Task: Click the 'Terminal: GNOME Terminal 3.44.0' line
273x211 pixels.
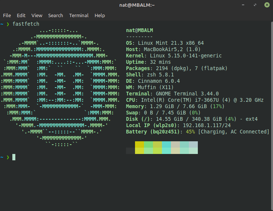Action: coord(172,94)
